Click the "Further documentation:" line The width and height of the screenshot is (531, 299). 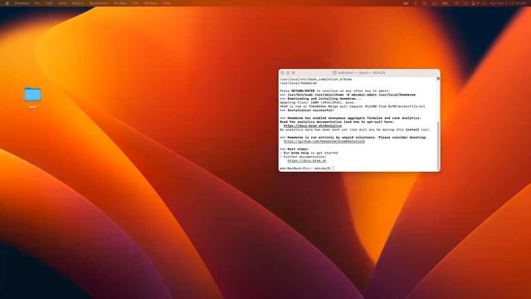click(x=303, y=157)
